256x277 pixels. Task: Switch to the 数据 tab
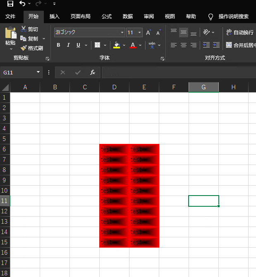[x=127, y=17]
